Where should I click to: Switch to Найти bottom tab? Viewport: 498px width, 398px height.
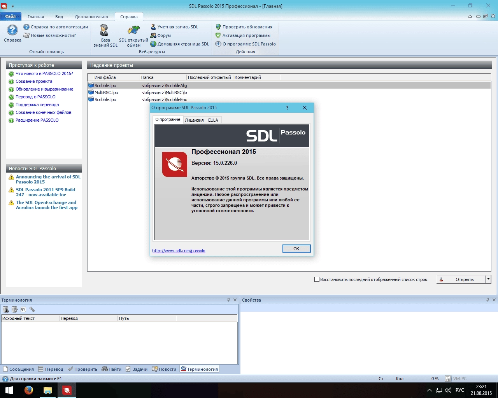pyautogui.click(x=112, y=369)
